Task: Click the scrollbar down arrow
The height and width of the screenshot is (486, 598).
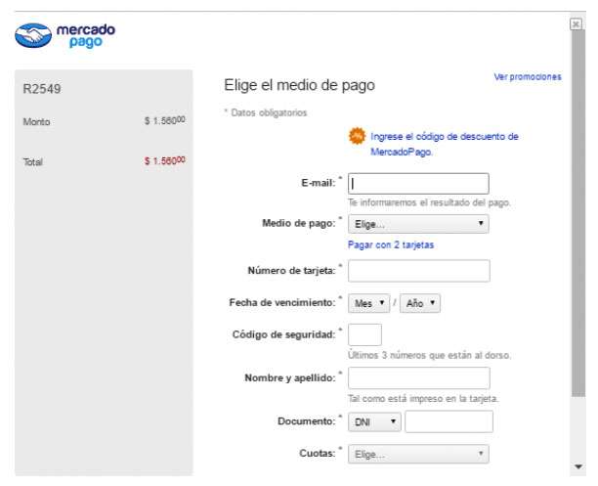Action: 578,466
